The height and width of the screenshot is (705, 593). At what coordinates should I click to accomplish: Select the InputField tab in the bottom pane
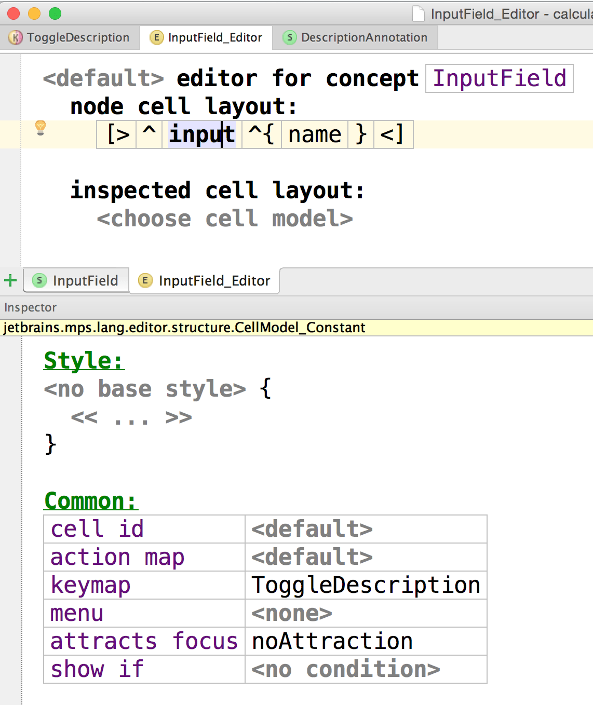85,280
